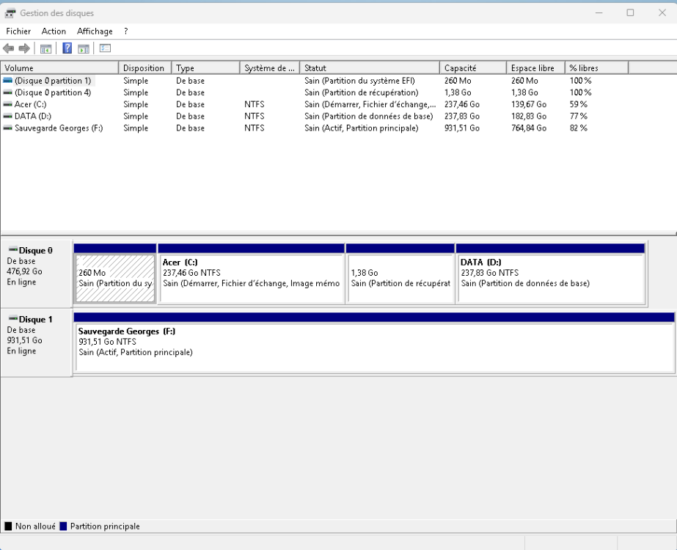Click the rightmost properties toolbar icon
Viewport: 677px width, 550px height.
[x=105, y=48]
